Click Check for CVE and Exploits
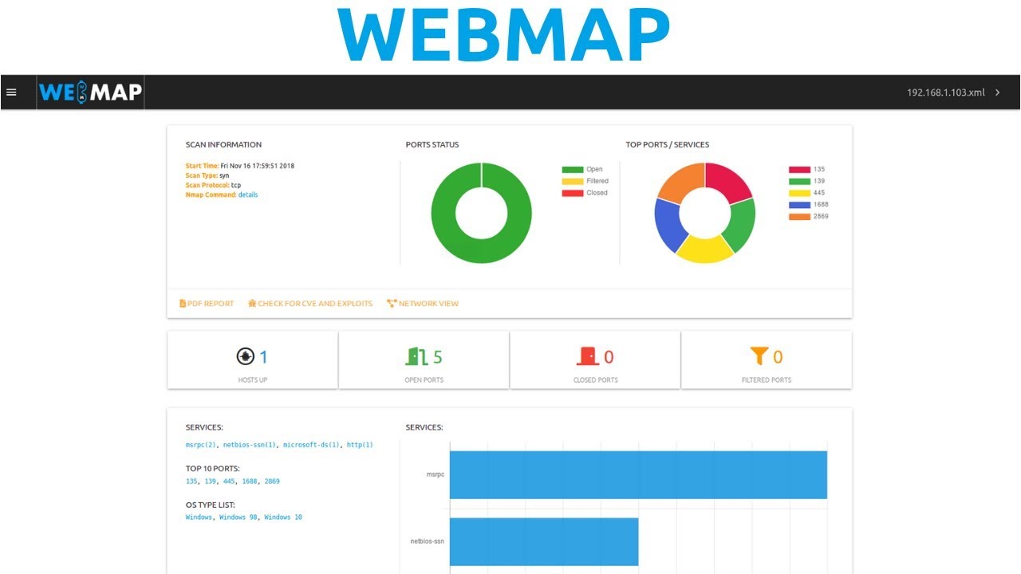This screenshot has height=574, width=1021. pos(310,304)
